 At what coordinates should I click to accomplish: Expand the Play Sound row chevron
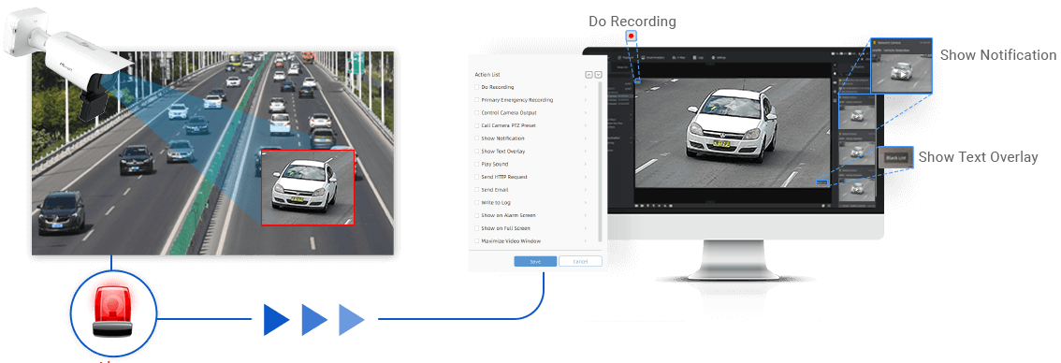[586, 165]
